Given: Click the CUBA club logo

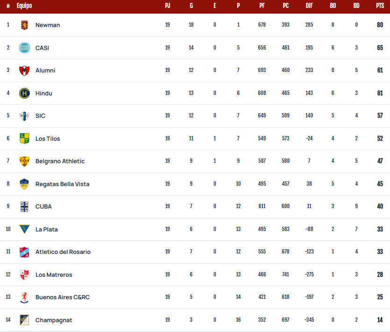Looking at the screenshot, I should 24,207.
